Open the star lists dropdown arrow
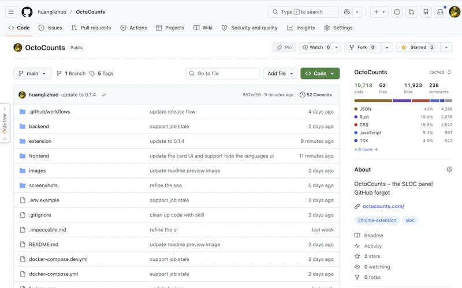The width and height of the screenshot is (462, 288). pyautogui.click(x=446, y=47)
